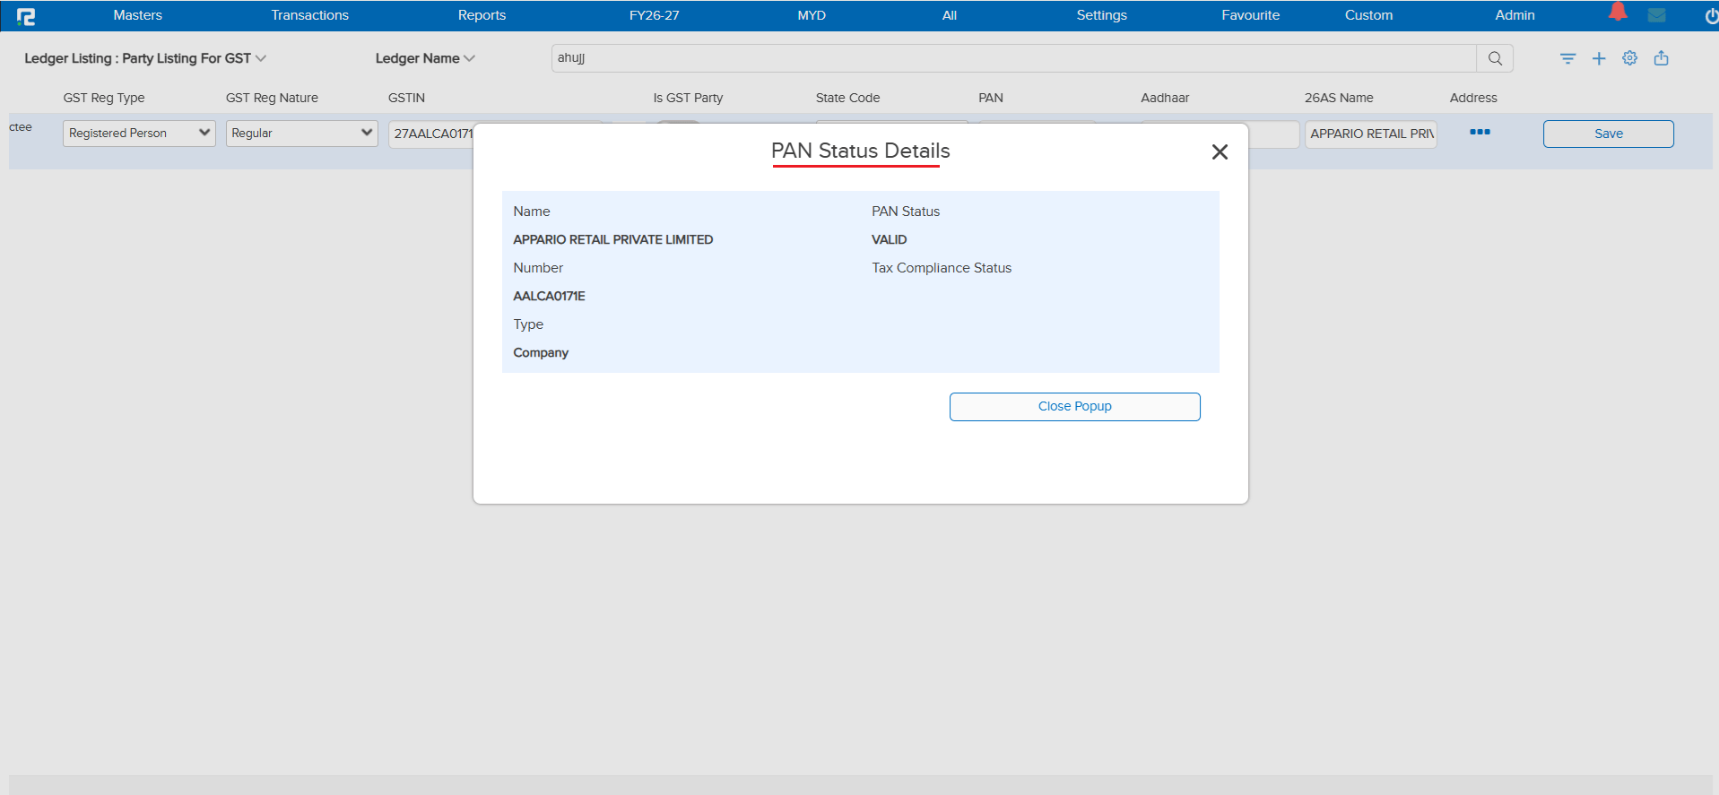Expand the Ledger Name dropdown
The width and height of the screenshot is (1719, 795).
(425, 58)
